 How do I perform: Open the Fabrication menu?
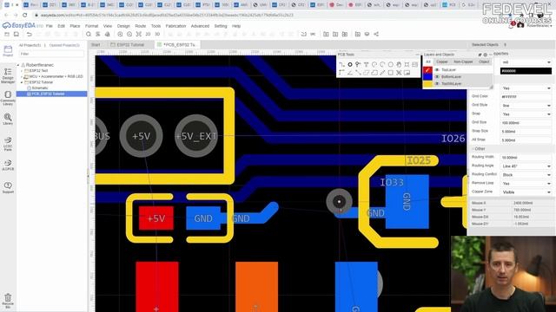pos(175,26)
